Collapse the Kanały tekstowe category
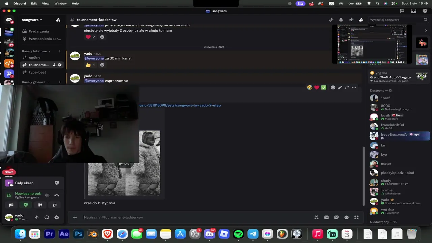This screenshot has width=432, height=243. pyautogui.click(x=36, y=51)
